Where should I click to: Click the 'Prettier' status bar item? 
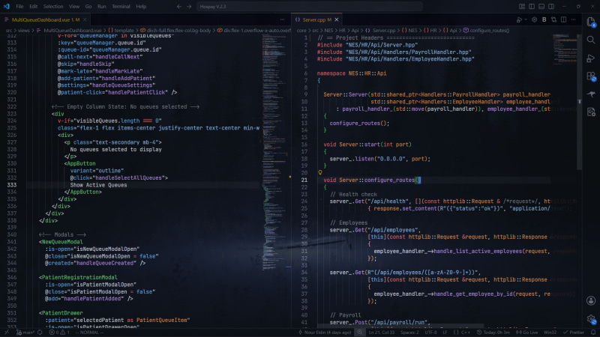[573, 333]
